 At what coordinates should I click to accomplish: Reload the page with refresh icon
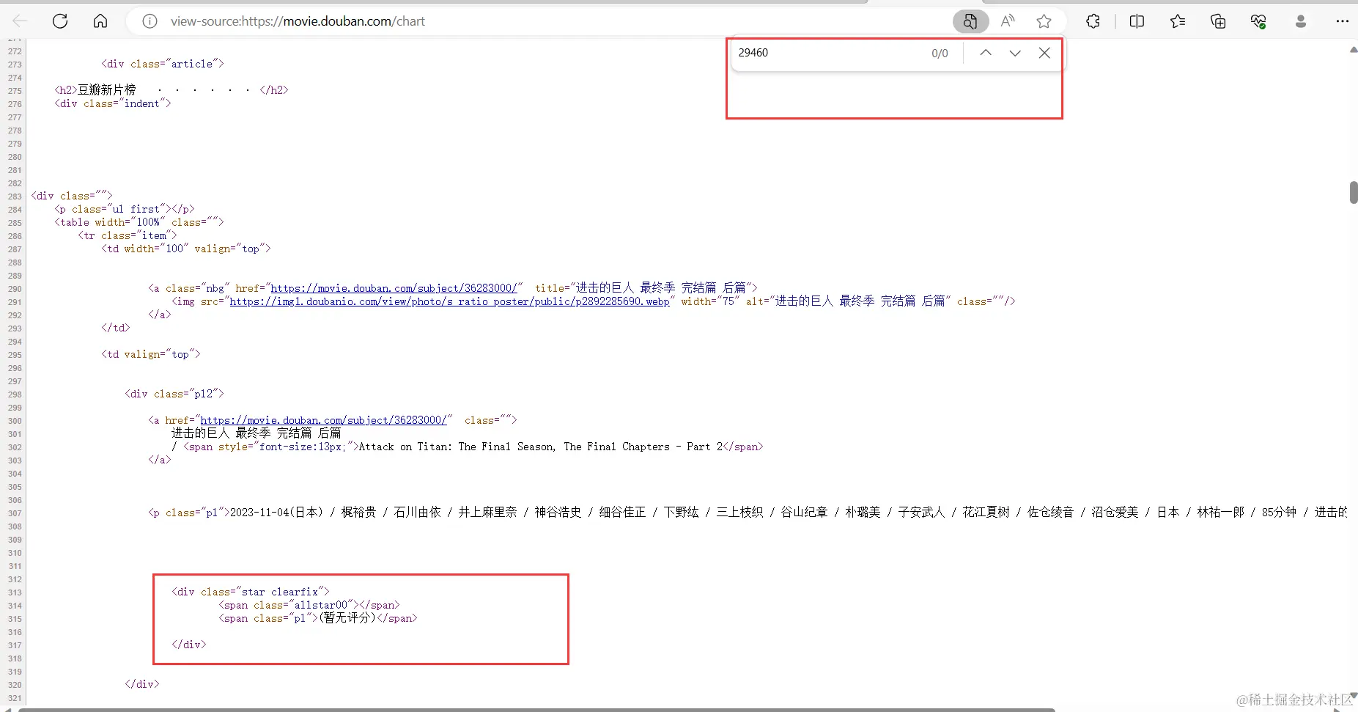click(x=60, y=21)
